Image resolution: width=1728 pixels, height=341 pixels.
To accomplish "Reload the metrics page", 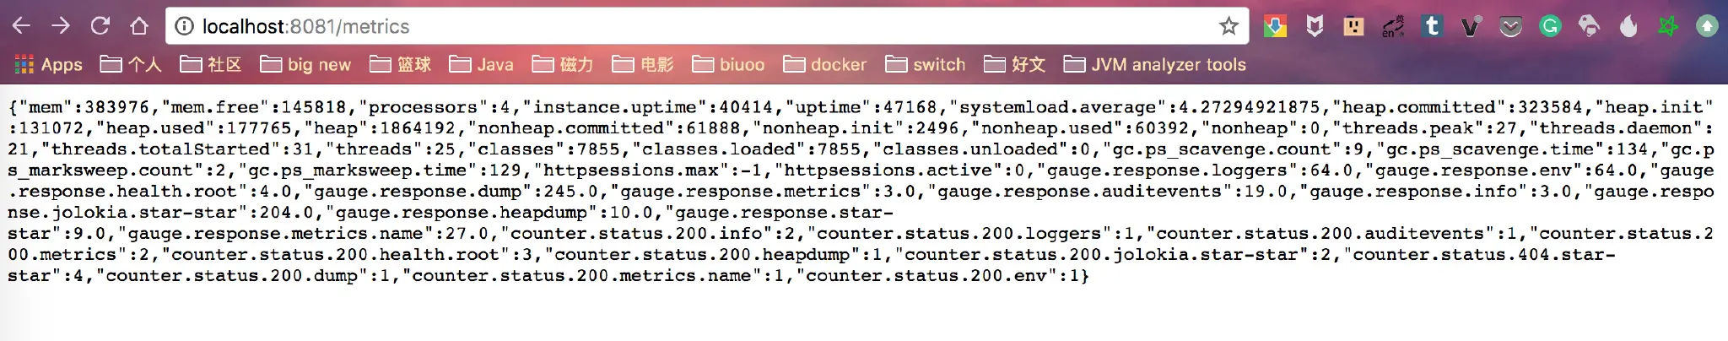I will pos(100,26).
